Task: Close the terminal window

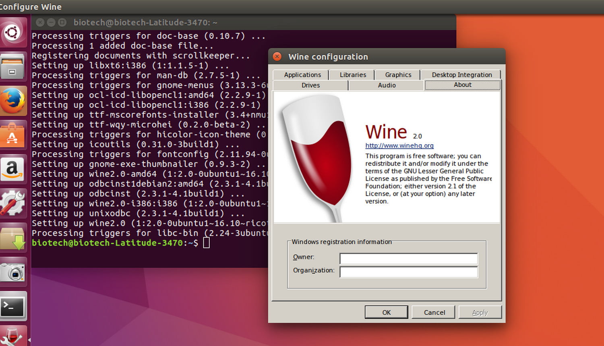Action: point(40,23)
